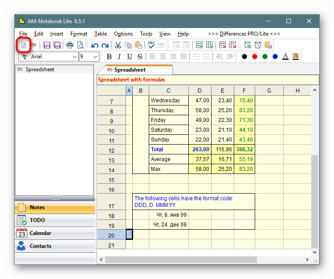The width and height of the screenshot is (334, 279).
Task: Insert a table row via toolbar icon
Action: tap(199, 45)
